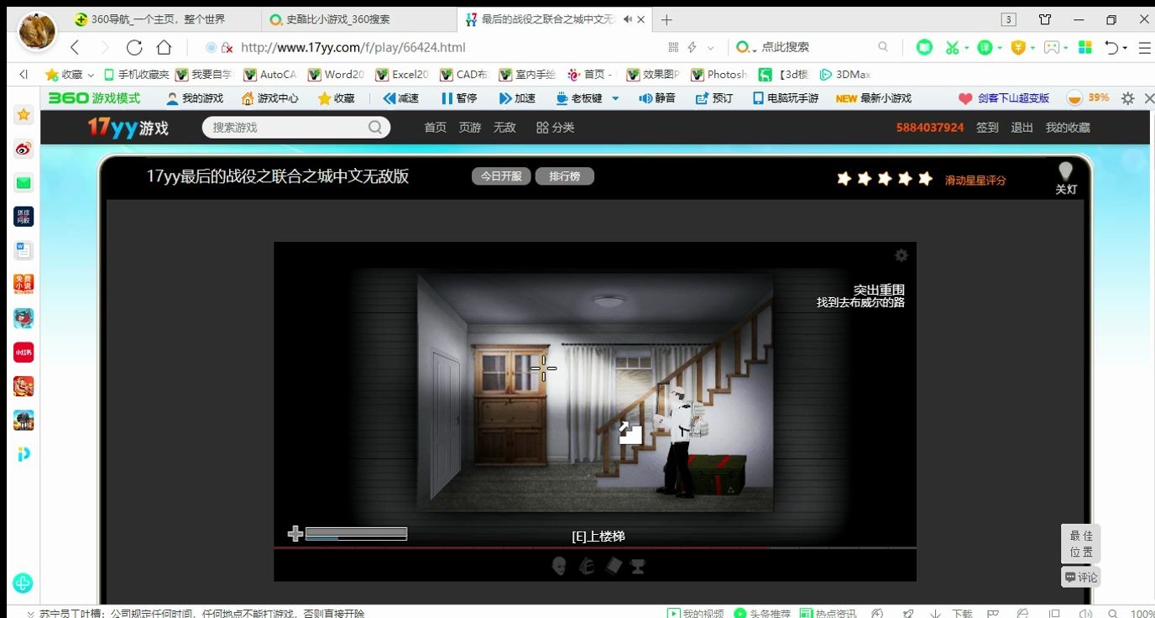1155x618 pixels.
Task: Rate the game with the fifth star
Action: click(x=925, y=179)
